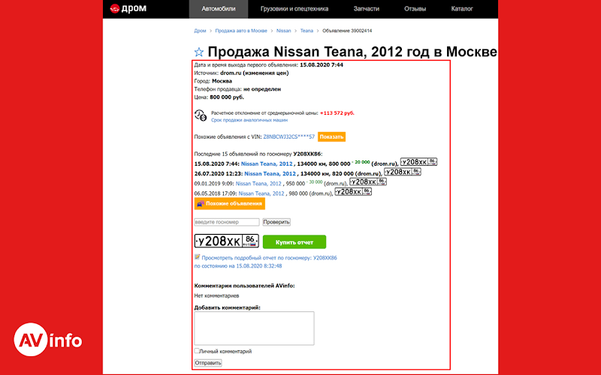Click the 'Объявление 39002414' breadcrumb text
Image resolution: width=601 pixels, height=375 pixels.
(347, 31)
